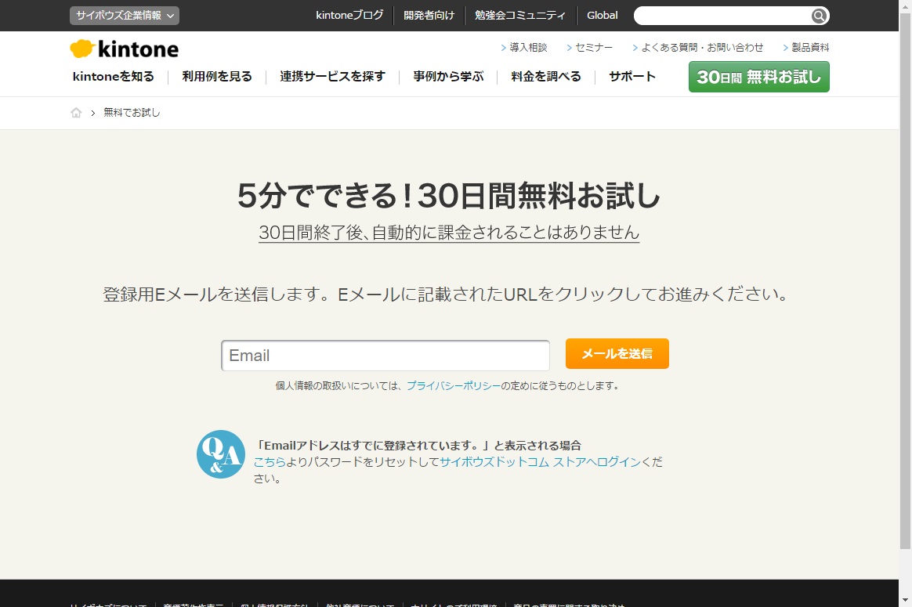The height and width of the screenshot is (607, 912).
Task: Open 事例から学ぶ menu
Action: coord(448,77)
